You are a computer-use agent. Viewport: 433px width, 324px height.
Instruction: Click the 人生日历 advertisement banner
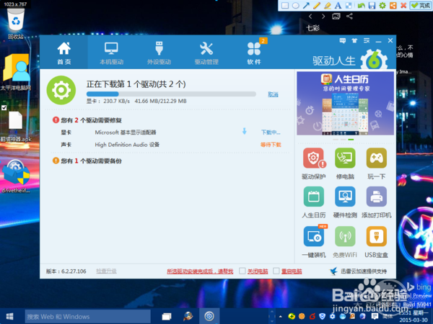click(345, 104)
